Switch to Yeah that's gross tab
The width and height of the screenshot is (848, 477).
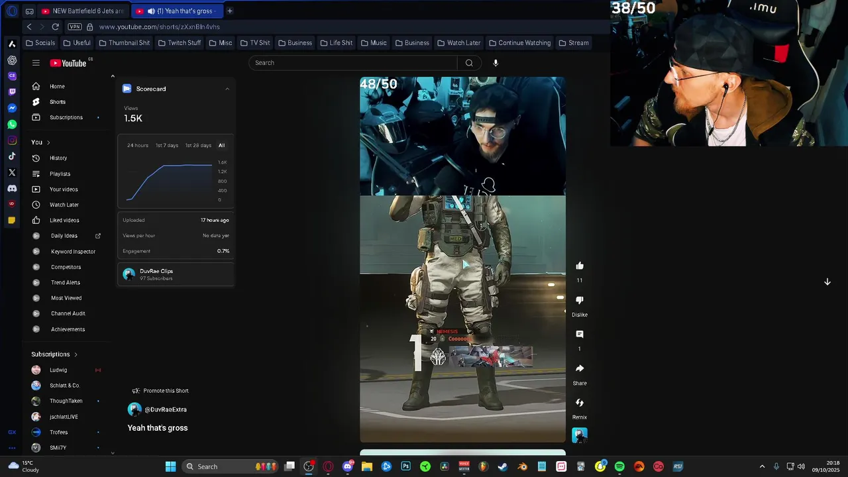[176, 11]
